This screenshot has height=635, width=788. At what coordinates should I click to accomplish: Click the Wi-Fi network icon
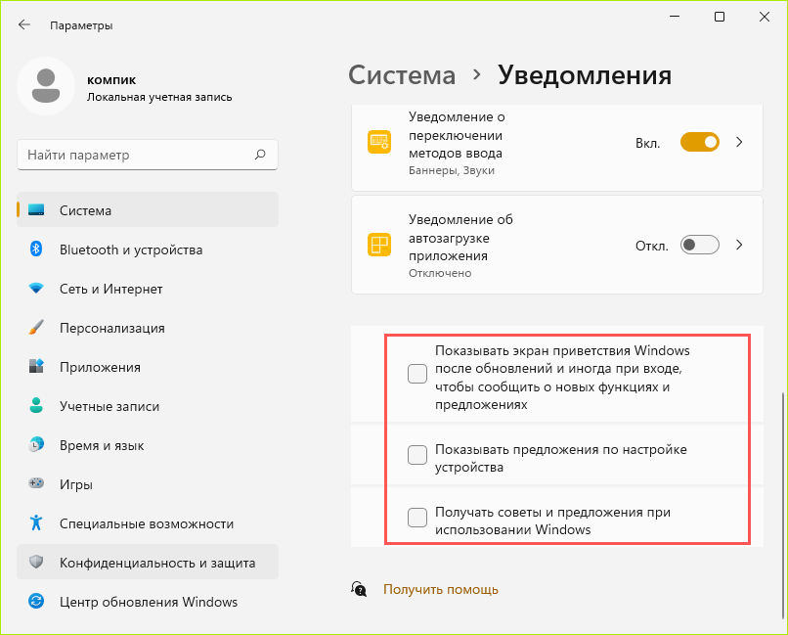click(36, 288)
